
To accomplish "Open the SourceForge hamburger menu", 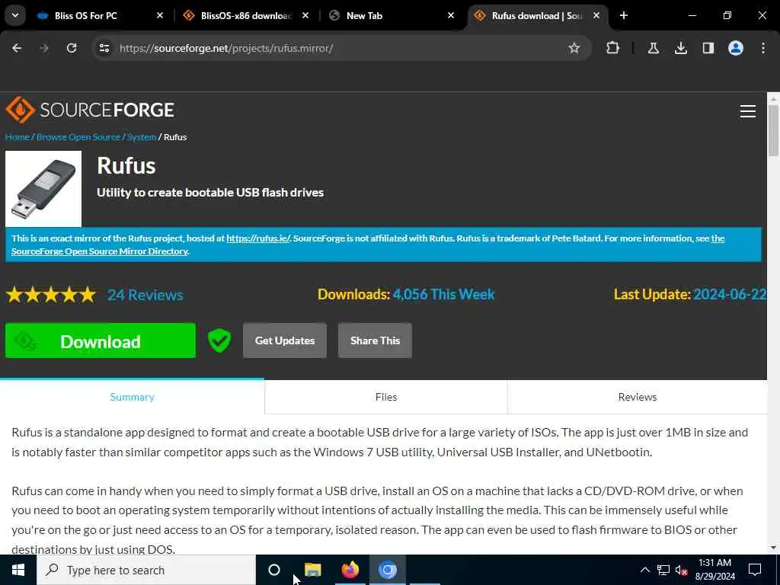I will coord(748,111).
